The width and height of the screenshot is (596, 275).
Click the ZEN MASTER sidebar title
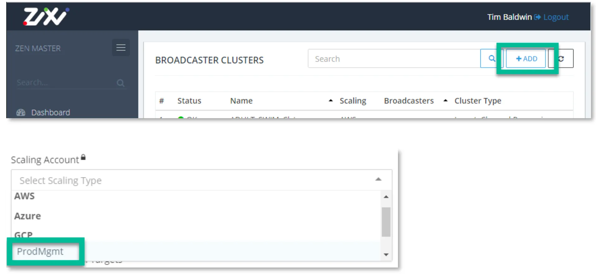click(x=38, y=48)
